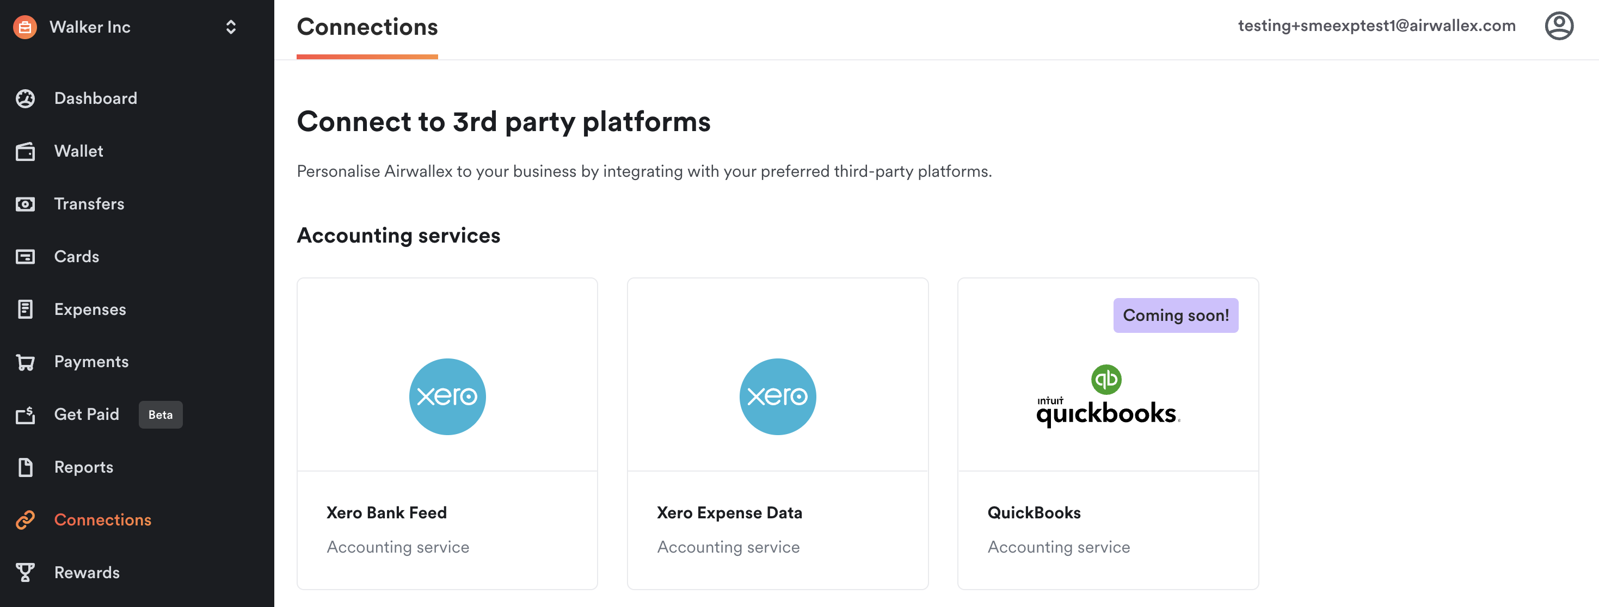Open the Xero Expense Data card

coord(778,433)
